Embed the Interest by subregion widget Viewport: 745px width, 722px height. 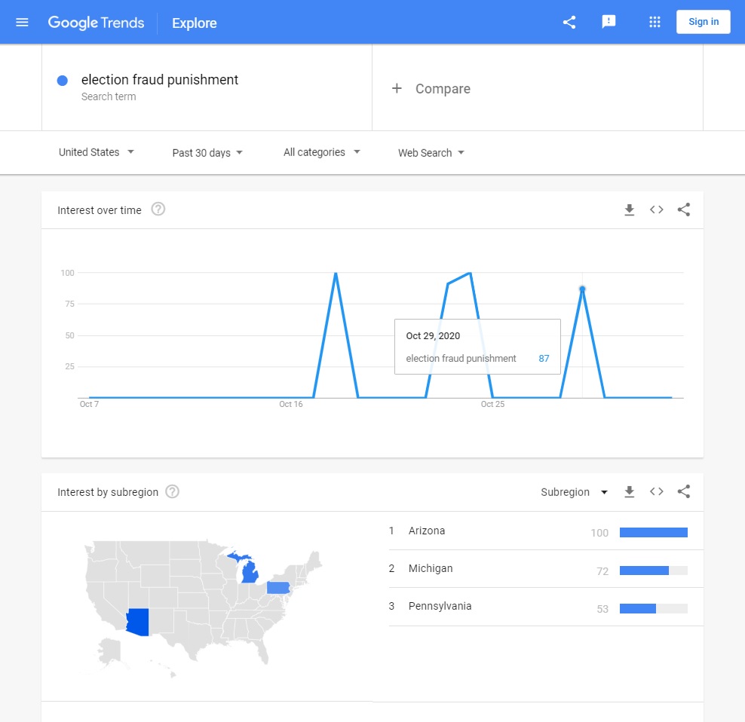(656, 491)
